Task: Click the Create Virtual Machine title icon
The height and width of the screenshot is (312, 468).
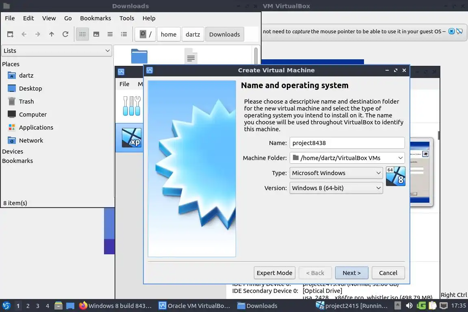Action: [x=149, y=70]
